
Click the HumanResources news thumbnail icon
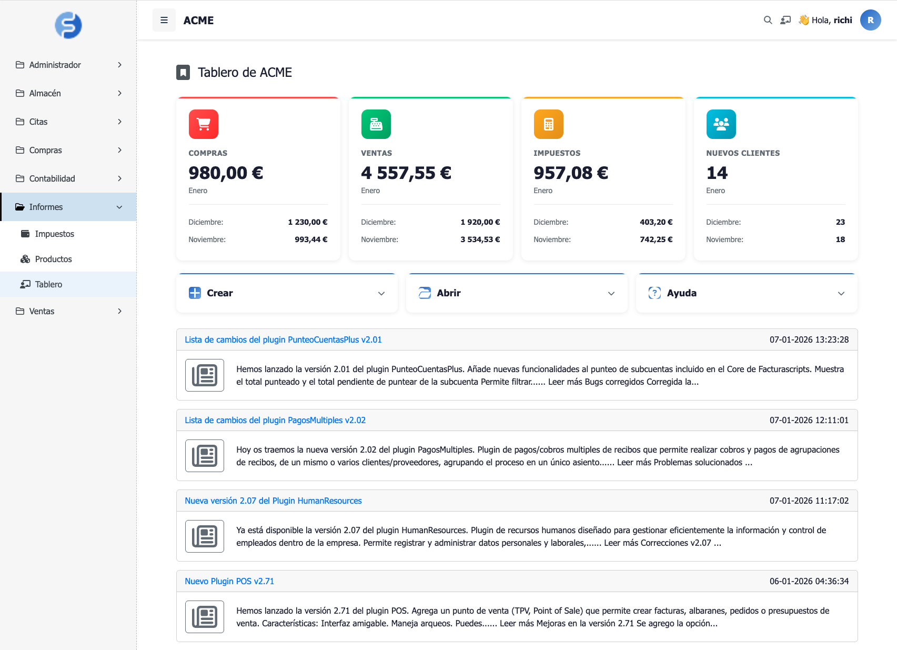(205, 536)
